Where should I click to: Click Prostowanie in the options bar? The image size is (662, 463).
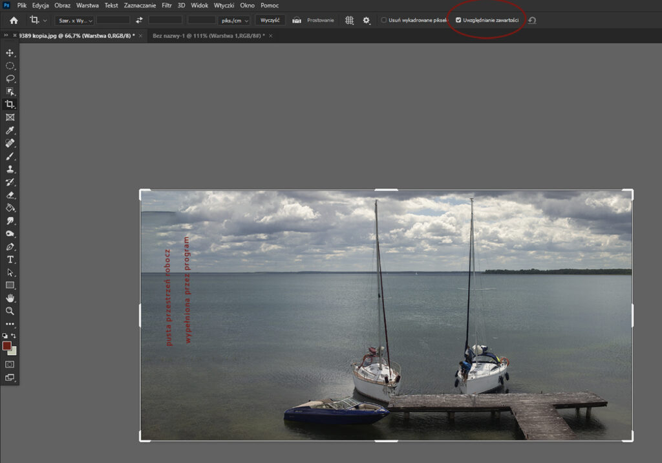coord(321,20)
